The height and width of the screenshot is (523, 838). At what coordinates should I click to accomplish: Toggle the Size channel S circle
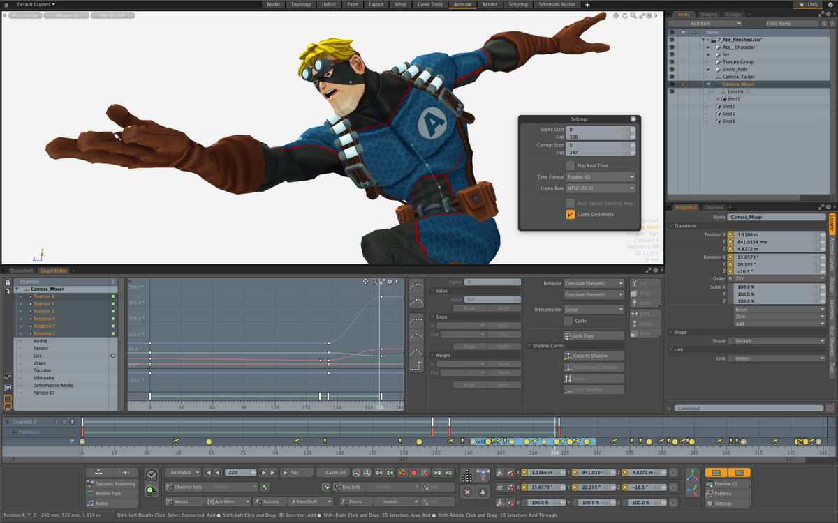coord(112,356)
